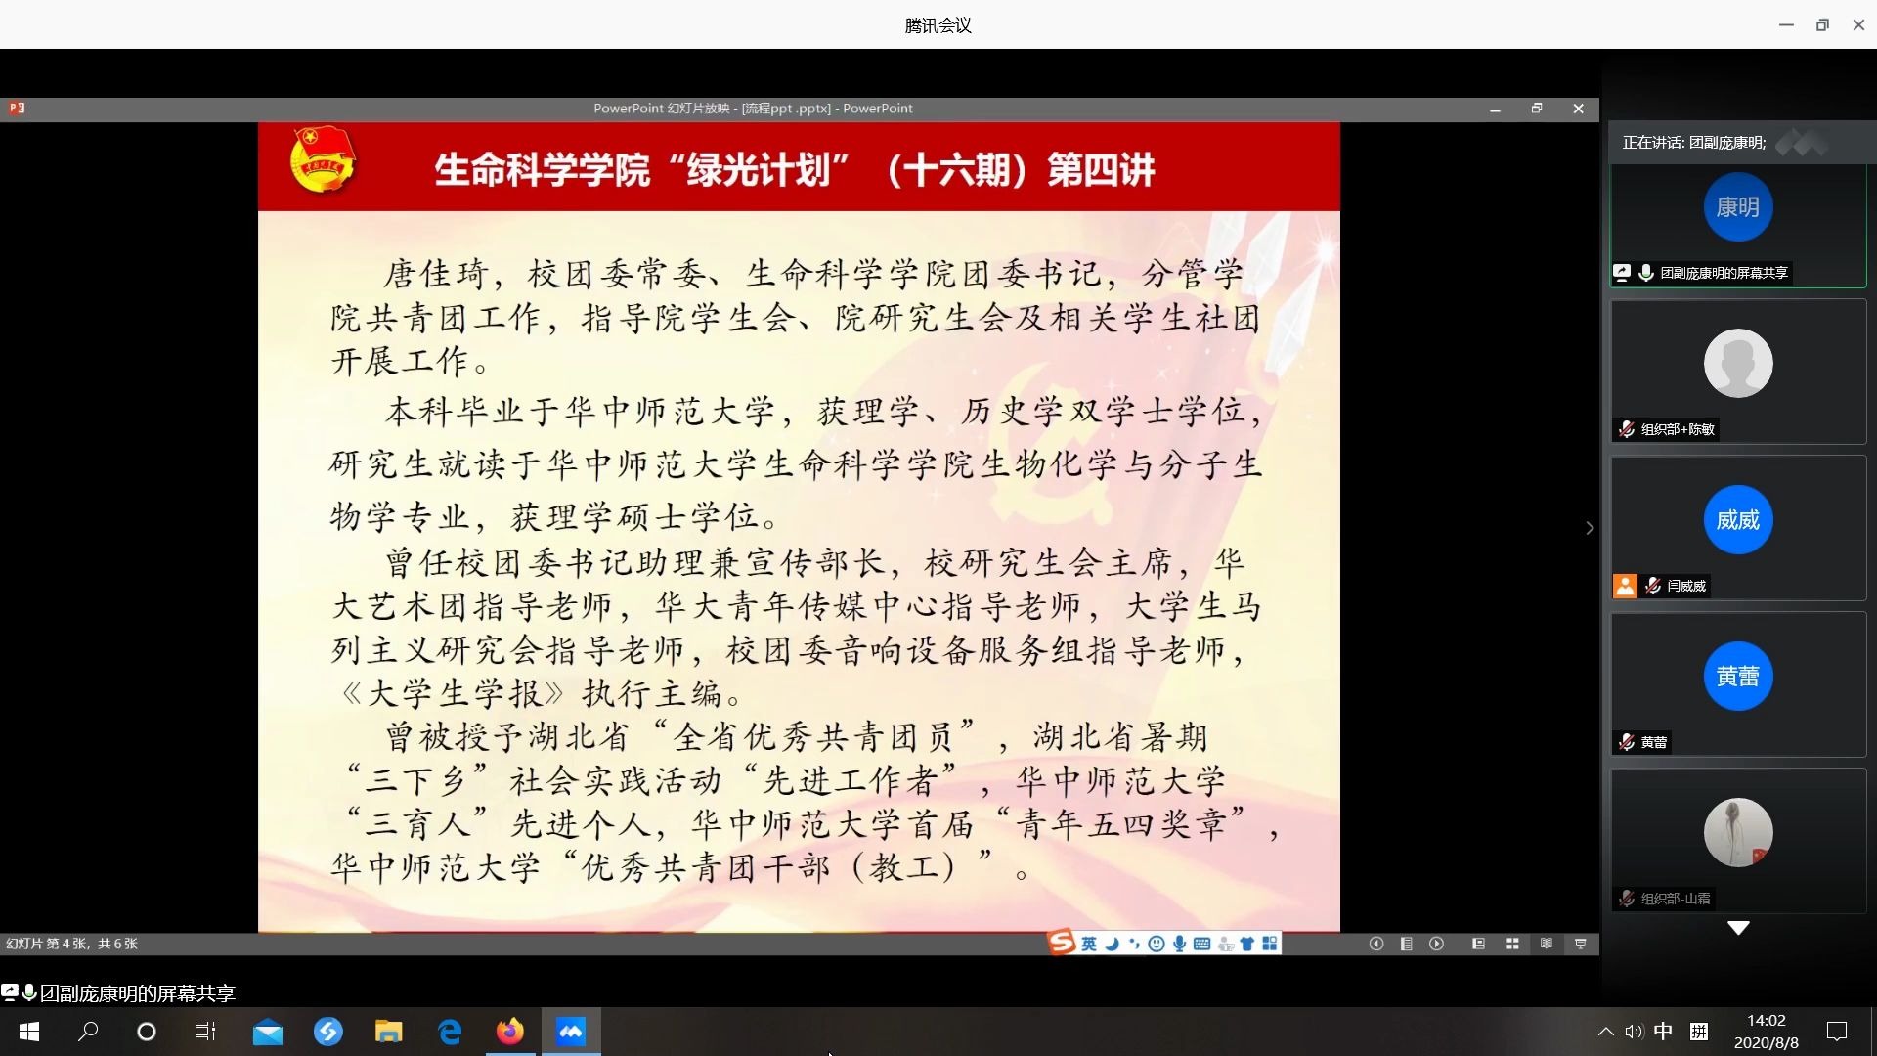
Task: Toggle Chinese/English input with the 英 button
Action: (1088, 943)
